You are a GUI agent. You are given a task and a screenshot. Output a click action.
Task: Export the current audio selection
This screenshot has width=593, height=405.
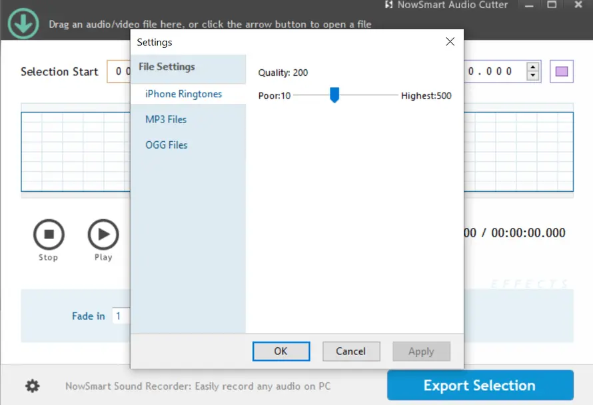tap(479, 385)
